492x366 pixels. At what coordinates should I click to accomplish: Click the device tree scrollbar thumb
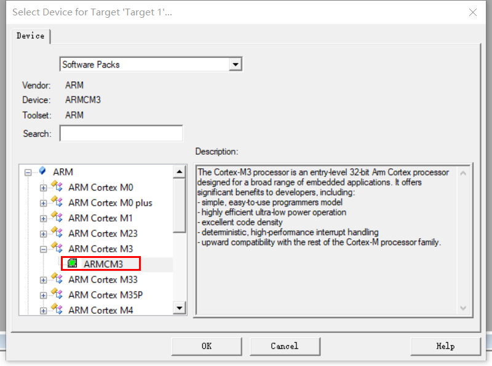180,205
